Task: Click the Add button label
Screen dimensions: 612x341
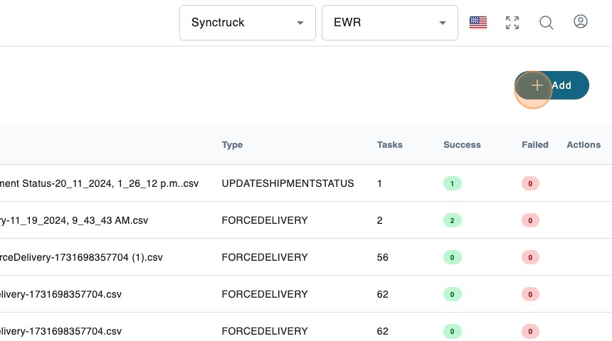Action: point(561,85)
